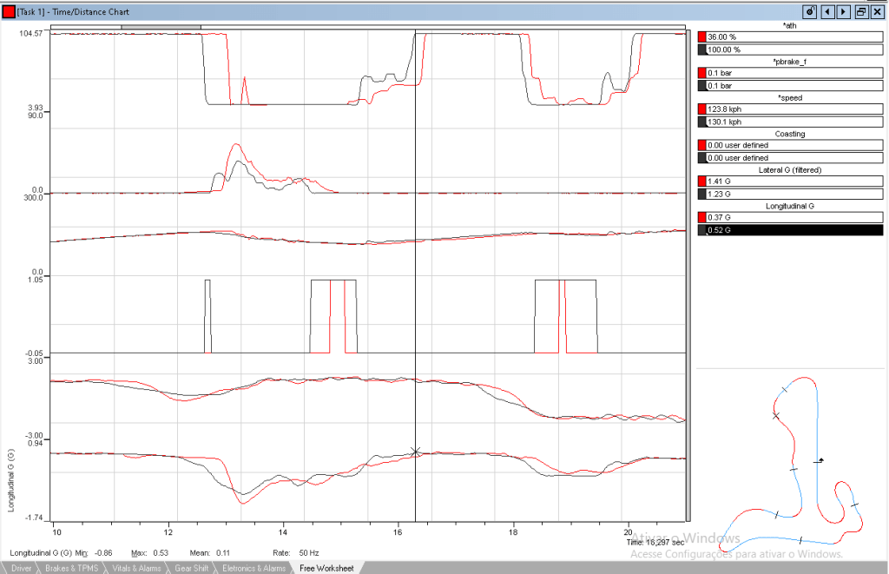This screenshot has width=889, height=574.
Task: Click the previous arrow button in title bar
Action: (827, 12)
